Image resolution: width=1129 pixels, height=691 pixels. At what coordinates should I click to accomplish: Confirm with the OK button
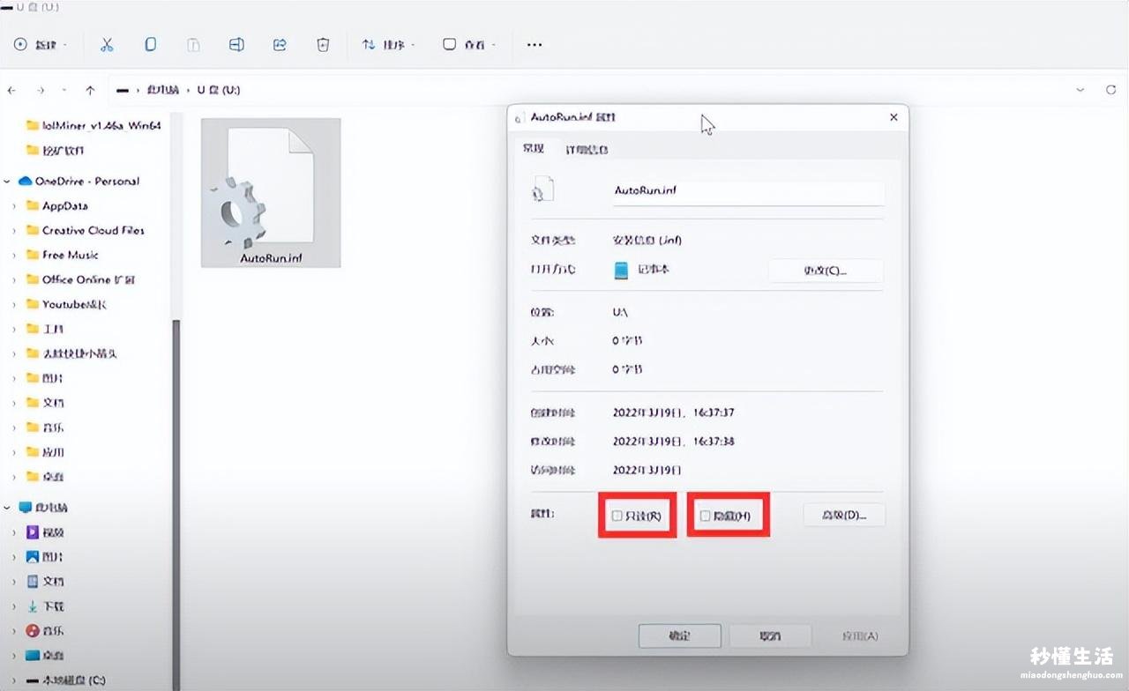[680, 635]
